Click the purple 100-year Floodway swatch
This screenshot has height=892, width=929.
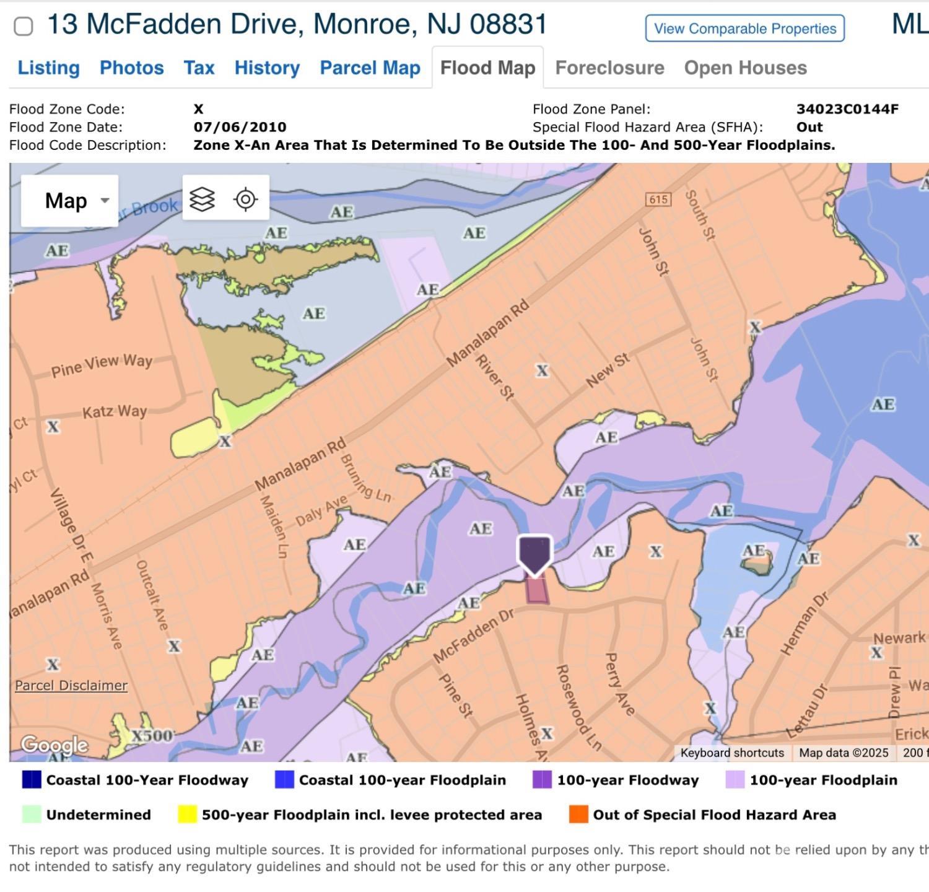[x=542, y=780]
